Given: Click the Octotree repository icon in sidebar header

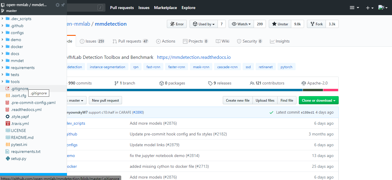Looking at the screenshot, I should point(3,5).
